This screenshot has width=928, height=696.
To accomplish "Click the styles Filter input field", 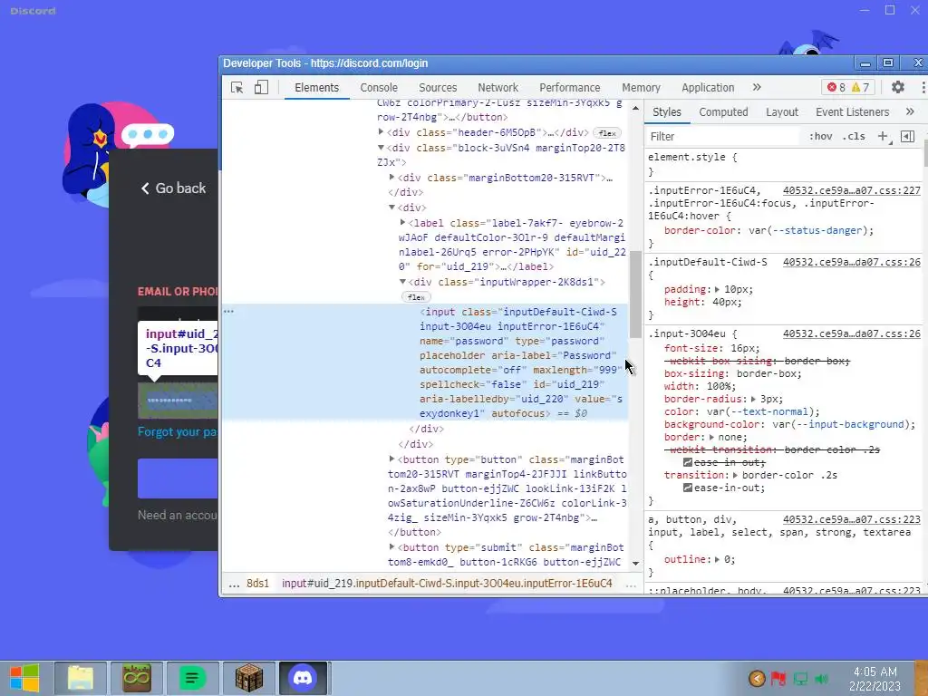I will click(x=722, y=136).
